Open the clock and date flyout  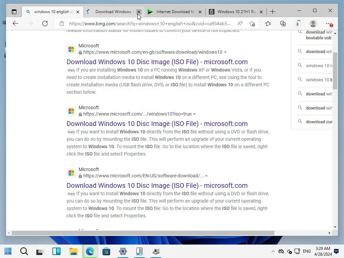pos(323,251)
